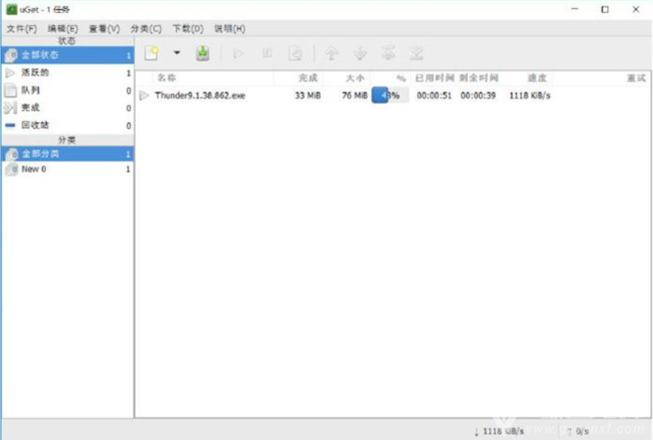The height and width of the screenshot is (440, 653).
Task: Open the 说明(H) menu
Action: (230, 29)
